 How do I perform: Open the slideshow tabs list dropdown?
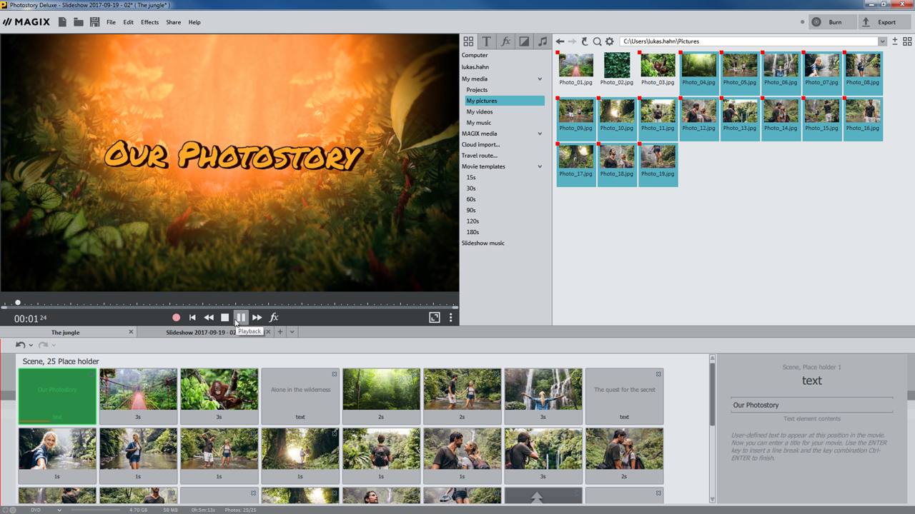click(292, 332)
